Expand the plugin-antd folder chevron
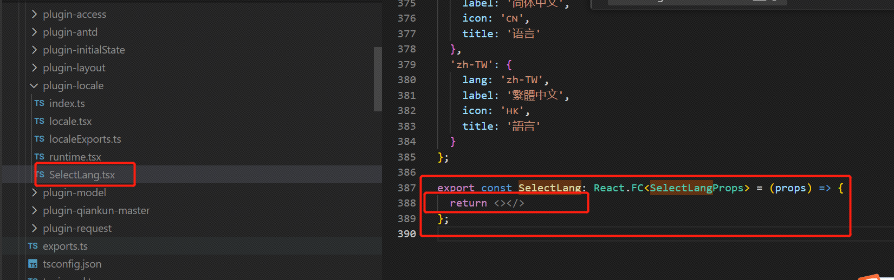Viewport: 894px width, 280px height. 34,32
